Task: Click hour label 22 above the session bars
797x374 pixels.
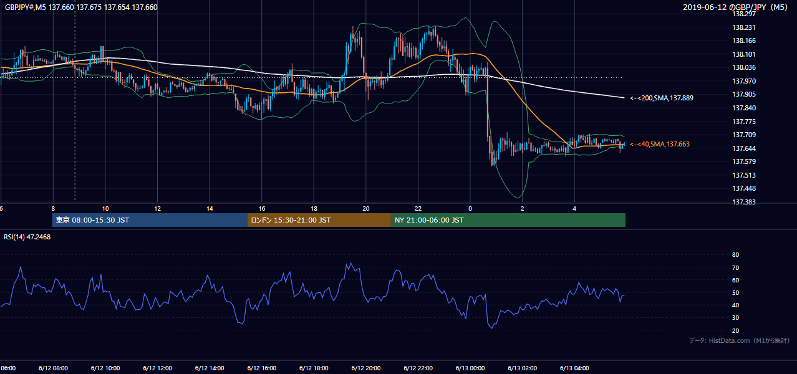Action: [418, 208]
